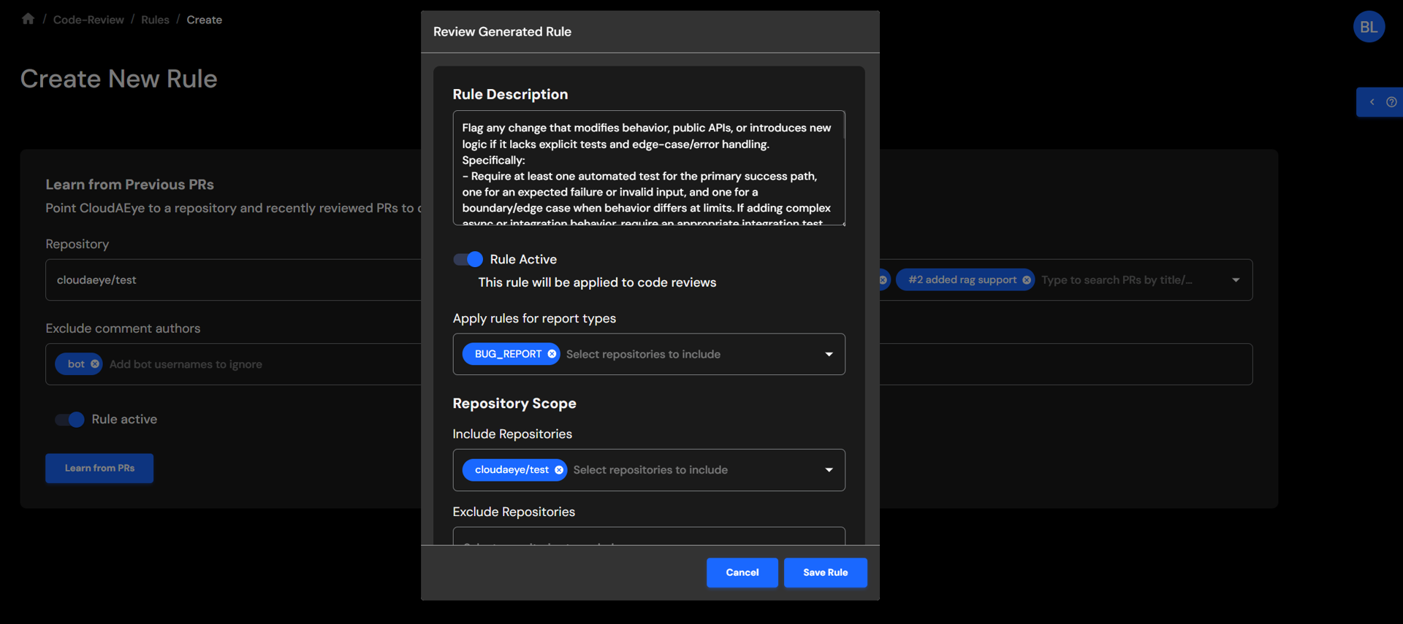Remove the BUG_REPORT chip
This screenshot has width=1403, height=624.
point(552,354)
